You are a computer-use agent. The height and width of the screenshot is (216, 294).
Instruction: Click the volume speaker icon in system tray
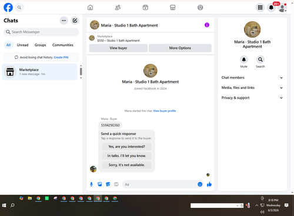(262, 212)
